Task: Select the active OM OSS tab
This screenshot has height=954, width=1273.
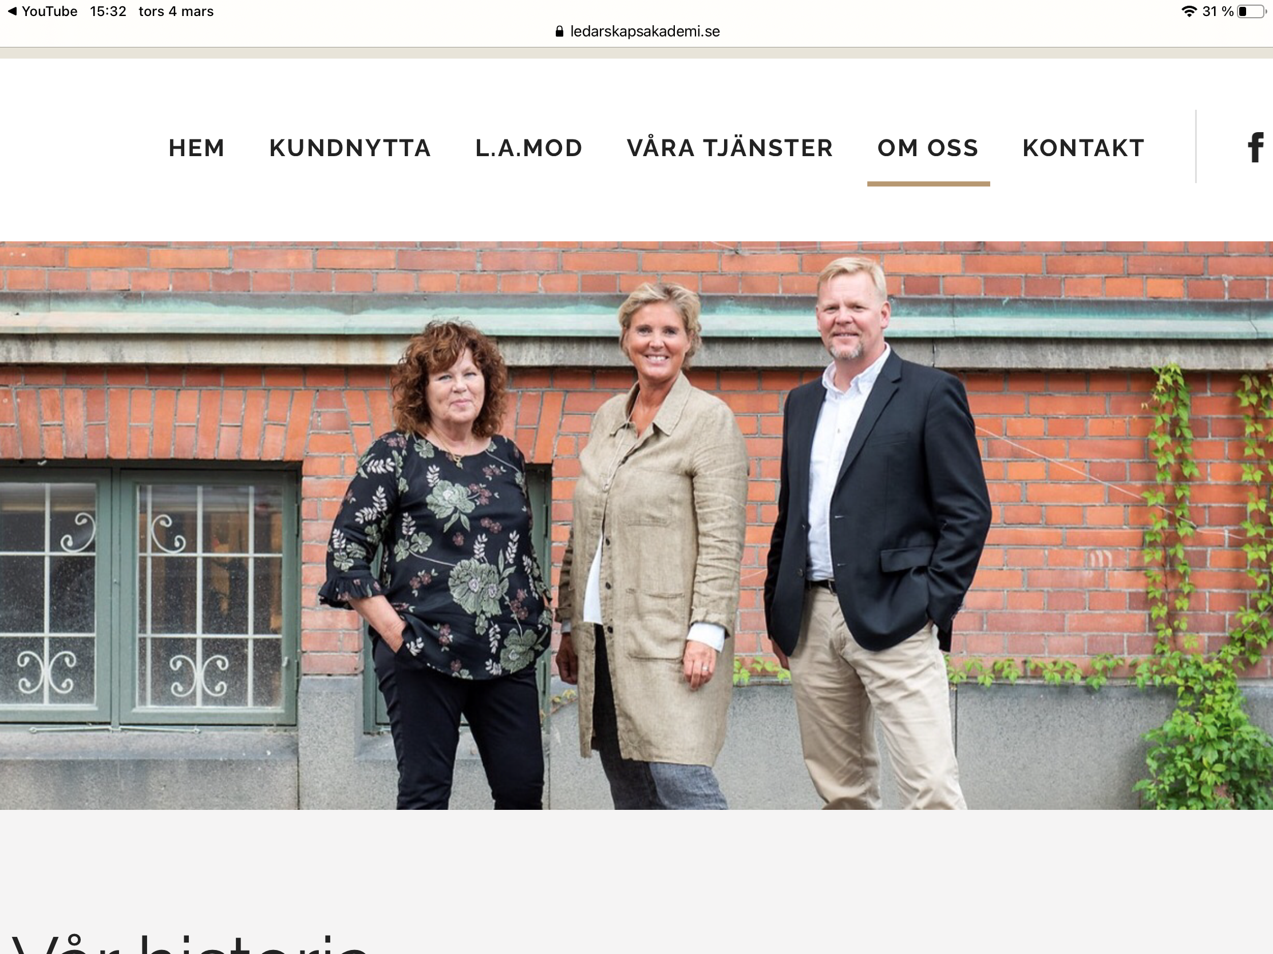Action: point(928,148)
